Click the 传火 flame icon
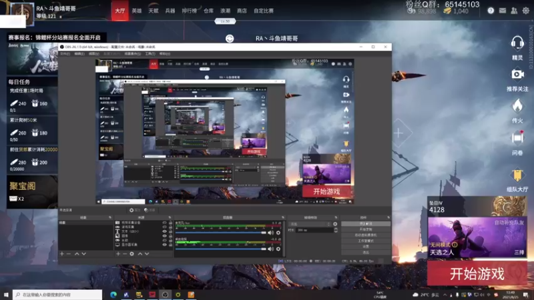 [x=517, y=106]
